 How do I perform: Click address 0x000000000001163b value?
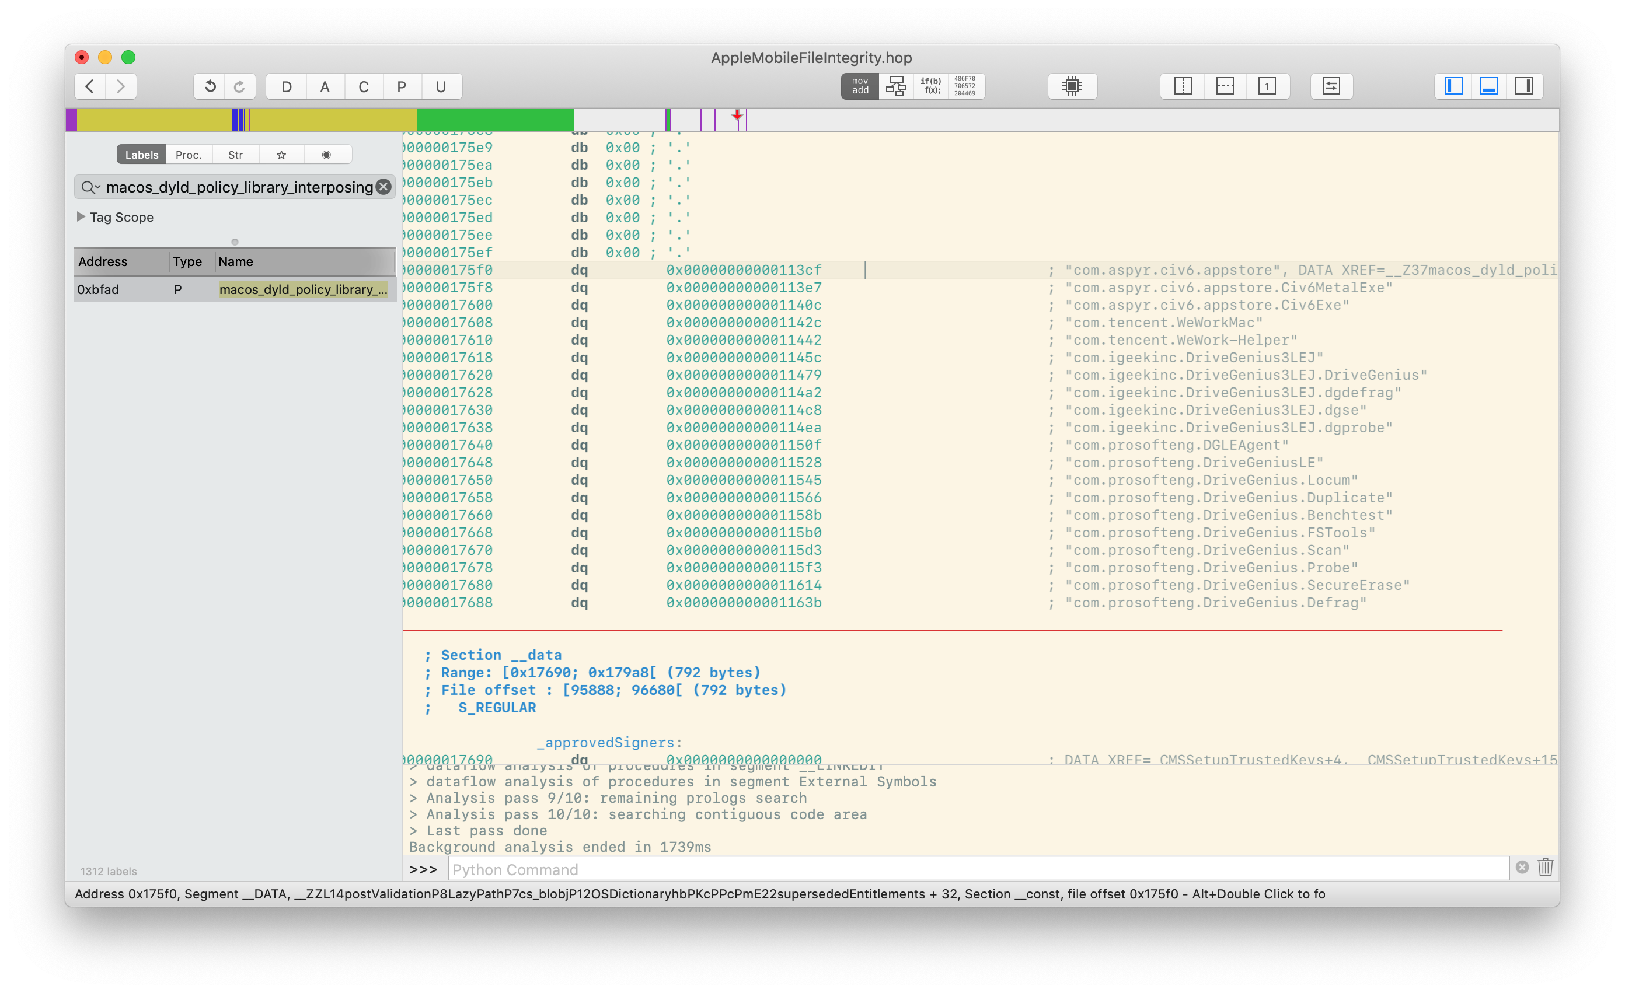744,603
